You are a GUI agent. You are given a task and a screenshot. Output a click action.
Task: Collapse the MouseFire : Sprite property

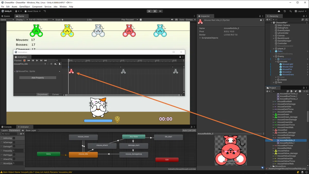click(x=15, y=71)
